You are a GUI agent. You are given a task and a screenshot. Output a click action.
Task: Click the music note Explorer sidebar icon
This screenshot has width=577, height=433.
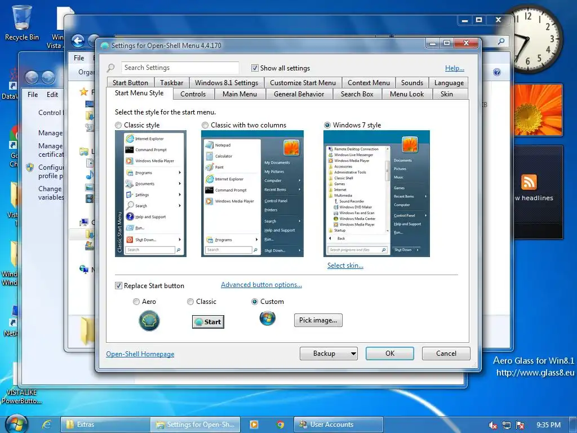(90, 175)
